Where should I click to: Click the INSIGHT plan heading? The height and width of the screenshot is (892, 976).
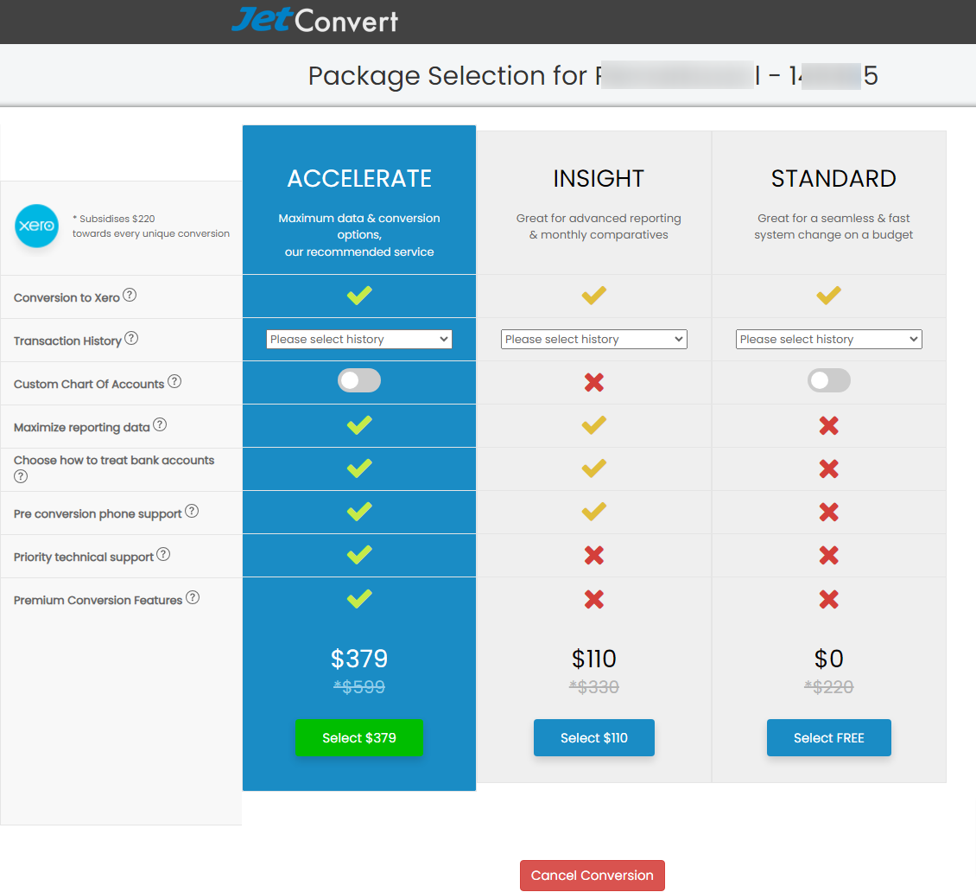point(599,179)
